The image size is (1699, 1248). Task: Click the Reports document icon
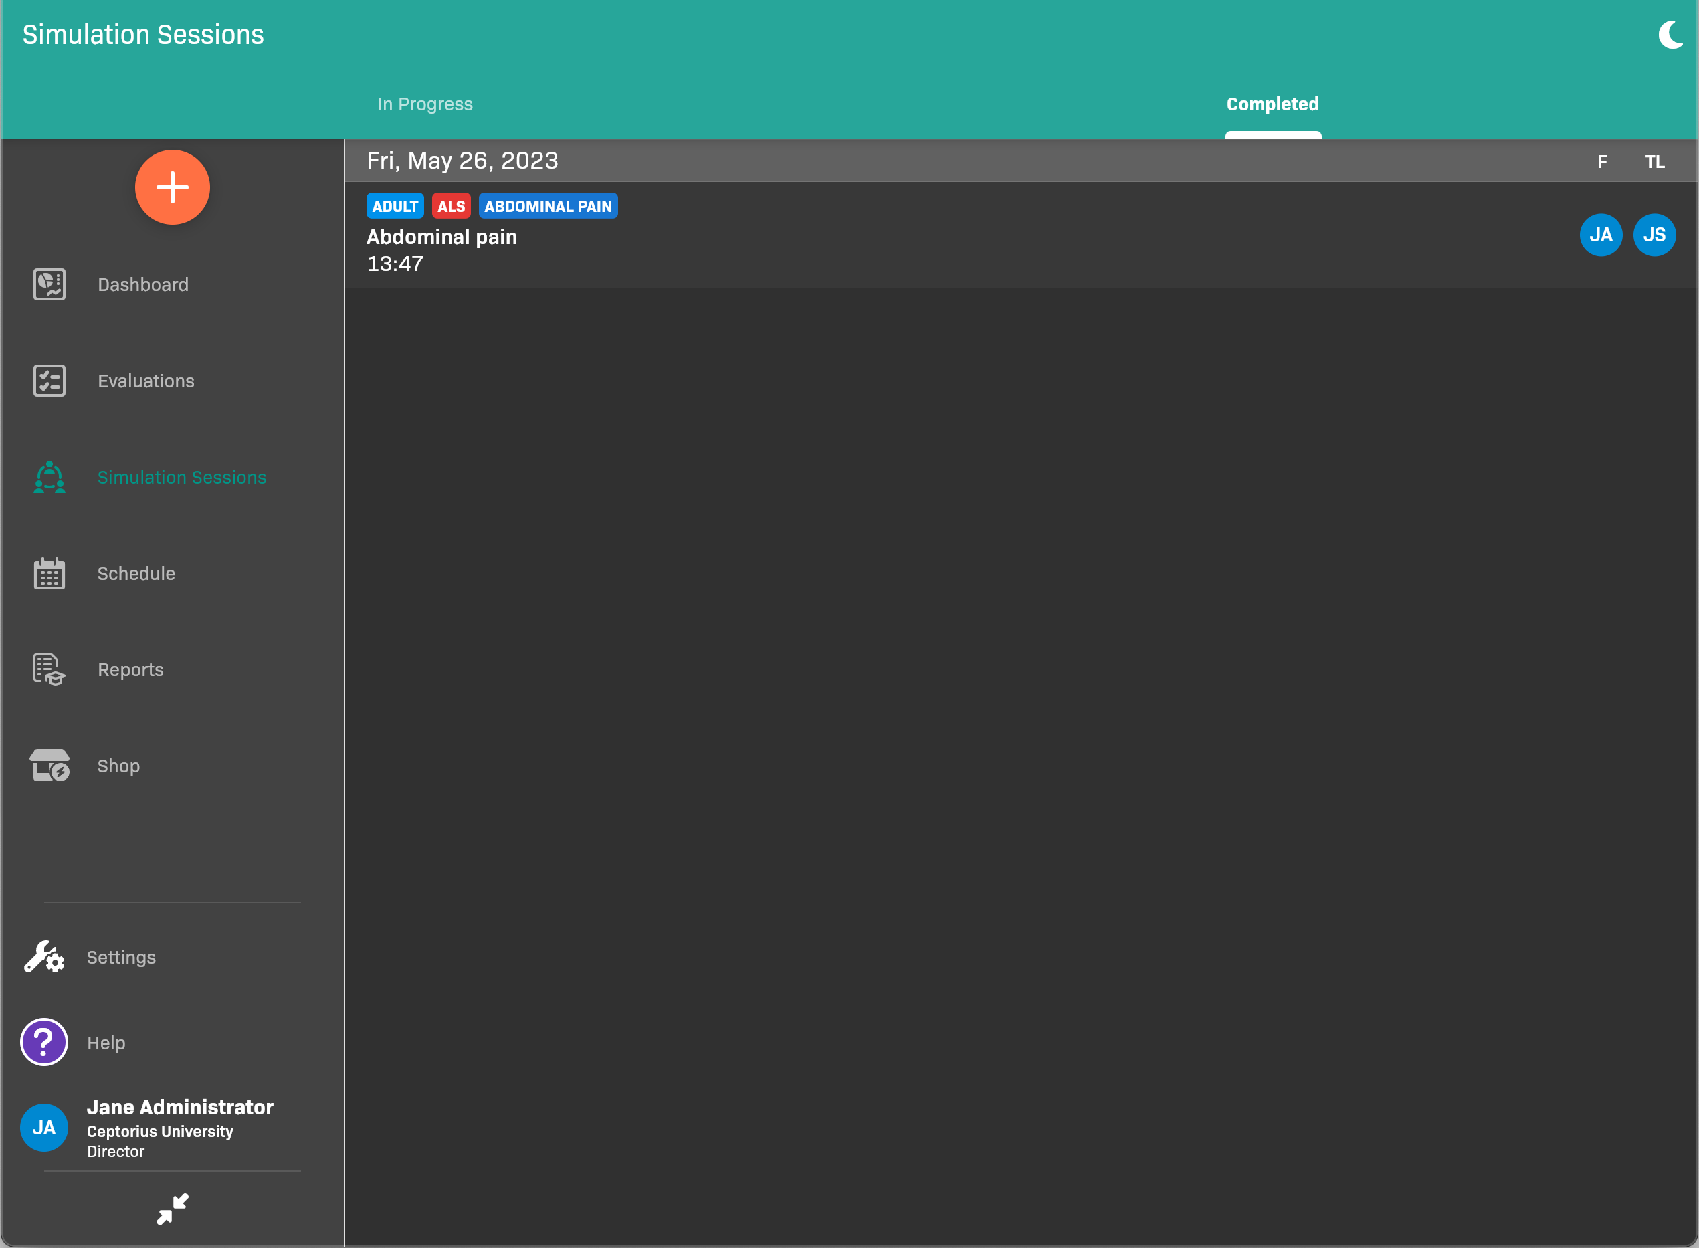pos(49,669)
